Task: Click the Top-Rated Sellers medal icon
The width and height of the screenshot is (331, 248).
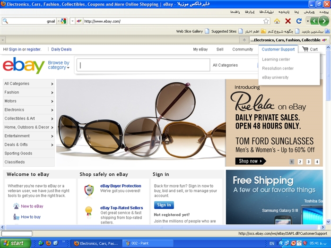Action: click(89, 211)
